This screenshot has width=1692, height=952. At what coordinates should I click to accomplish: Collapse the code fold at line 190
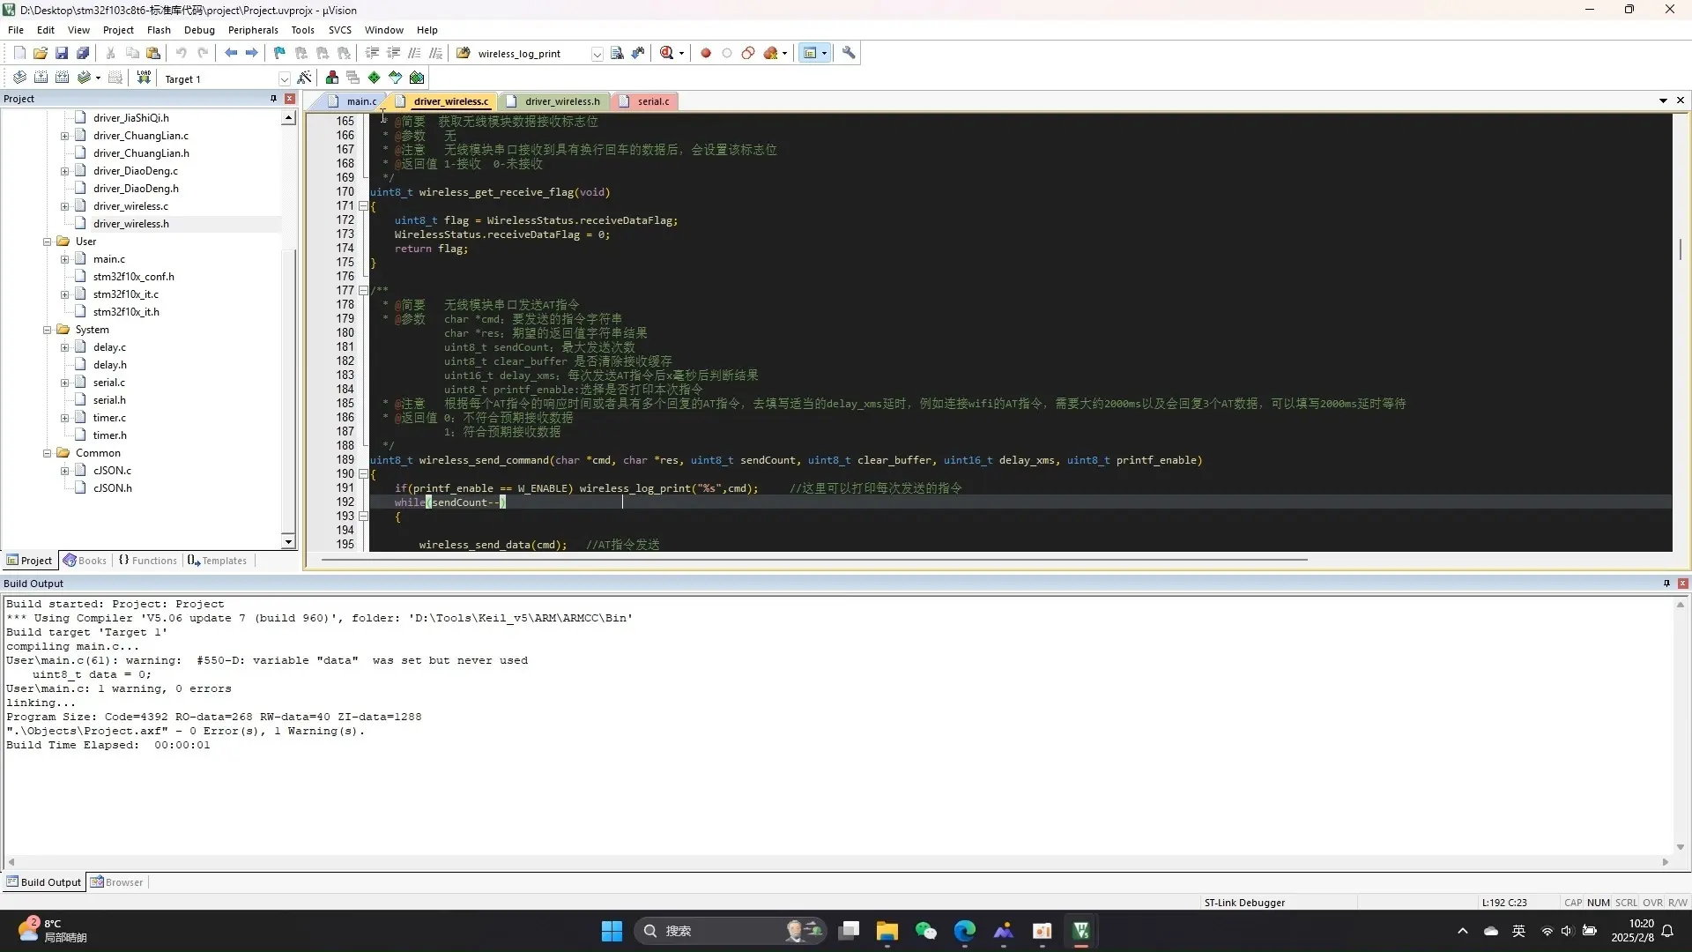pos(363,474)
